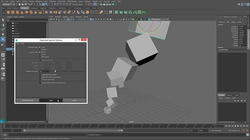Create a polygon torus from the shelf
The height and width of the screenshot is (140, 250).
coord(31,12)
